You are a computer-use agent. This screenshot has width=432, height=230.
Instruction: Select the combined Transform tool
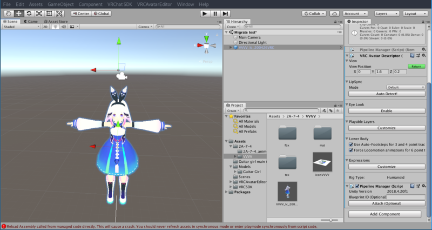(x=59, y=14)
